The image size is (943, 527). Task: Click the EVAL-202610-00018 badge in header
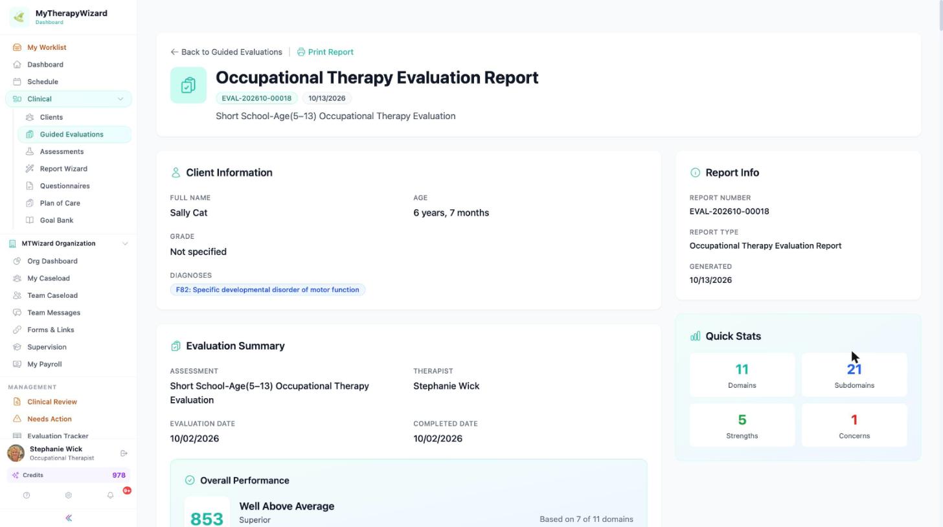tap(256, 98)
